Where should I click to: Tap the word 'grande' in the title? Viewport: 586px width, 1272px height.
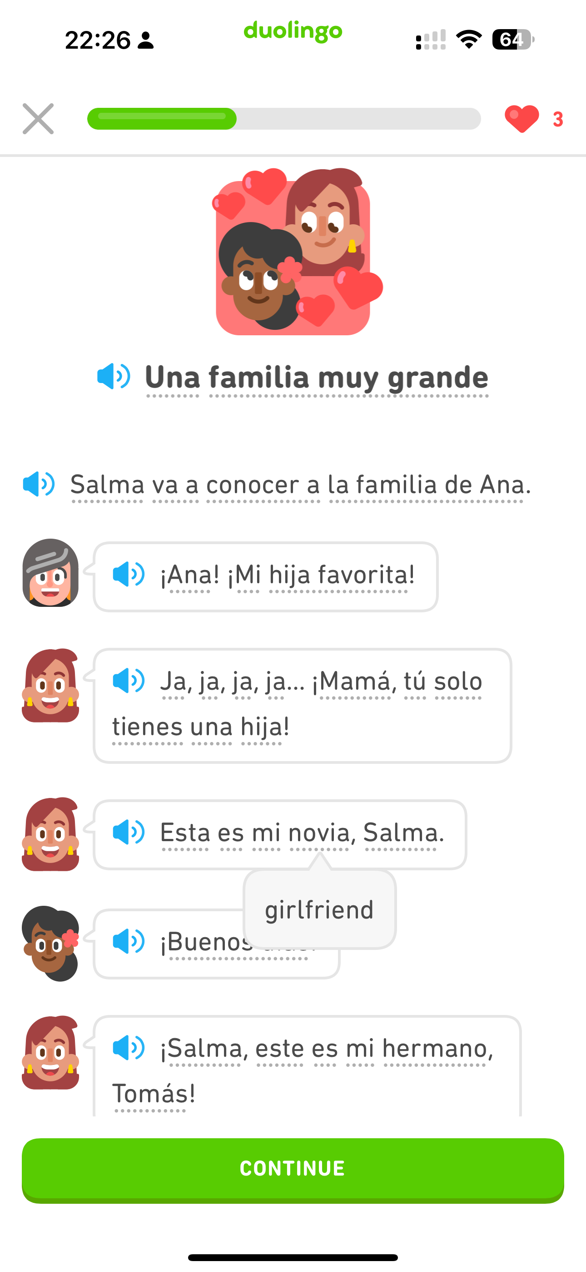click(x=438, y=377)
